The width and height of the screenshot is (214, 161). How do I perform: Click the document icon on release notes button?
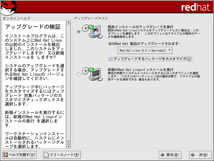(x=46, y=155)
